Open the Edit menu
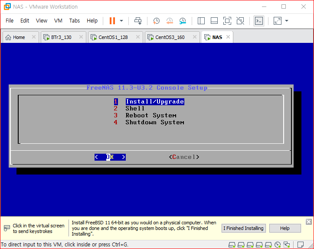Viewport: 314px width, 249px height. click(25, 21)
